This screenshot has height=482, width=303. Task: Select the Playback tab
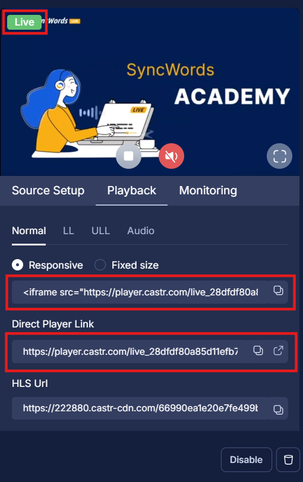point(131,191)
